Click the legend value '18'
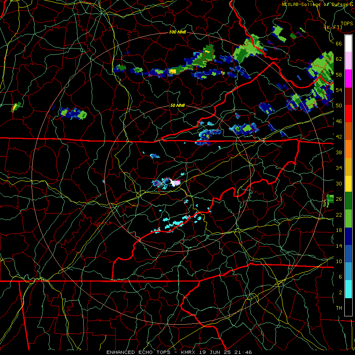Viewport: 355px width, 355px height. [x=339, y=230]
